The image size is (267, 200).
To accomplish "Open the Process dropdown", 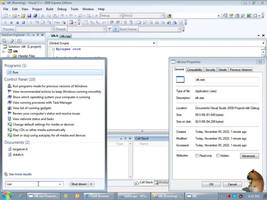I will pyautogui.click(x=52, y=29).
